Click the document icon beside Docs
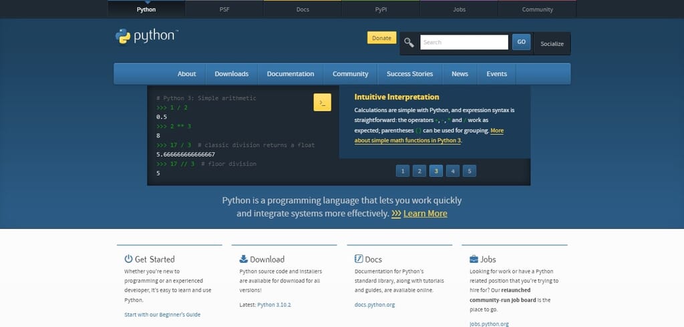The image size is (684, 327). (x=359, y=259)
